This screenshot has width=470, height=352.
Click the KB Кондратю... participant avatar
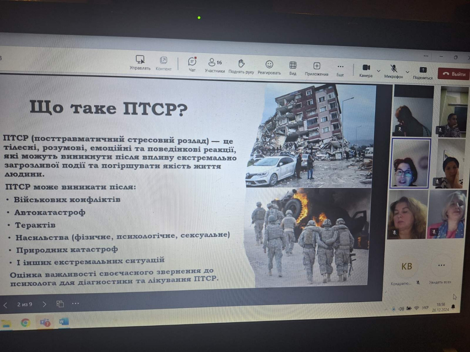coord(407,267)
